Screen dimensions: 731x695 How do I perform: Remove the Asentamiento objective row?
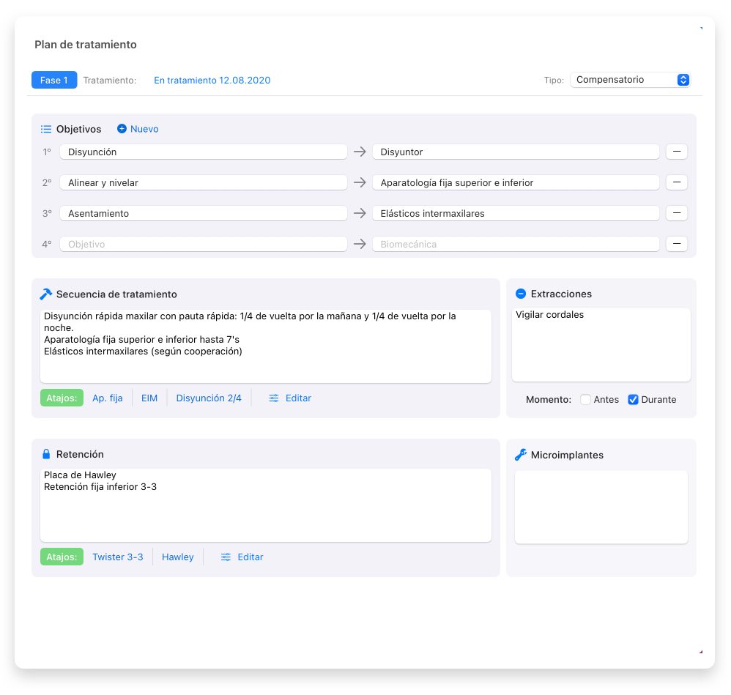click(677, 213)
